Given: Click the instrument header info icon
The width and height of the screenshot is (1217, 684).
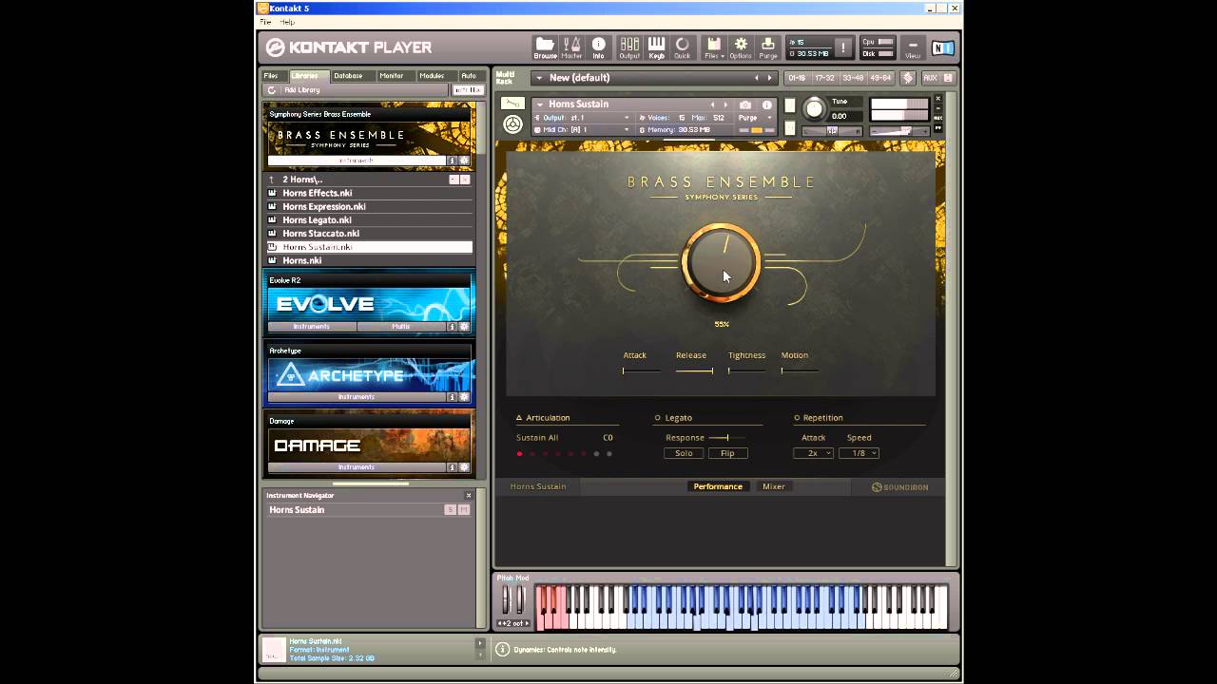Looking at the screenshot, I should pyautogui.click(x=767, y=104).
